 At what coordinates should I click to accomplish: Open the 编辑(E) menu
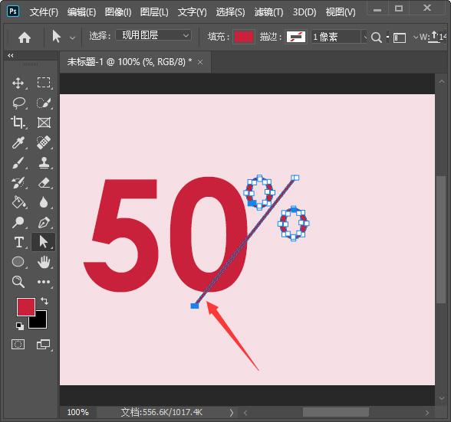coord(81,12)
